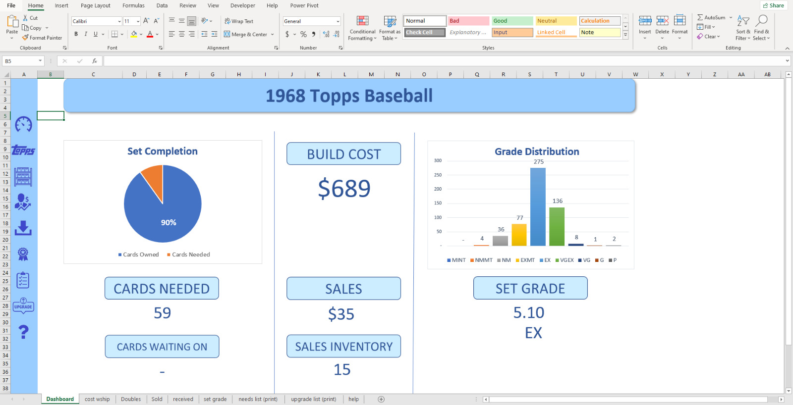793x405 pixels.
Task: Open the font size dropdown
Action: [138, 21]
